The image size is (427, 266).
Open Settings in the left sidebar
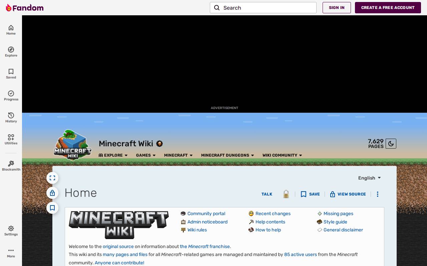[x=11, y=231]
